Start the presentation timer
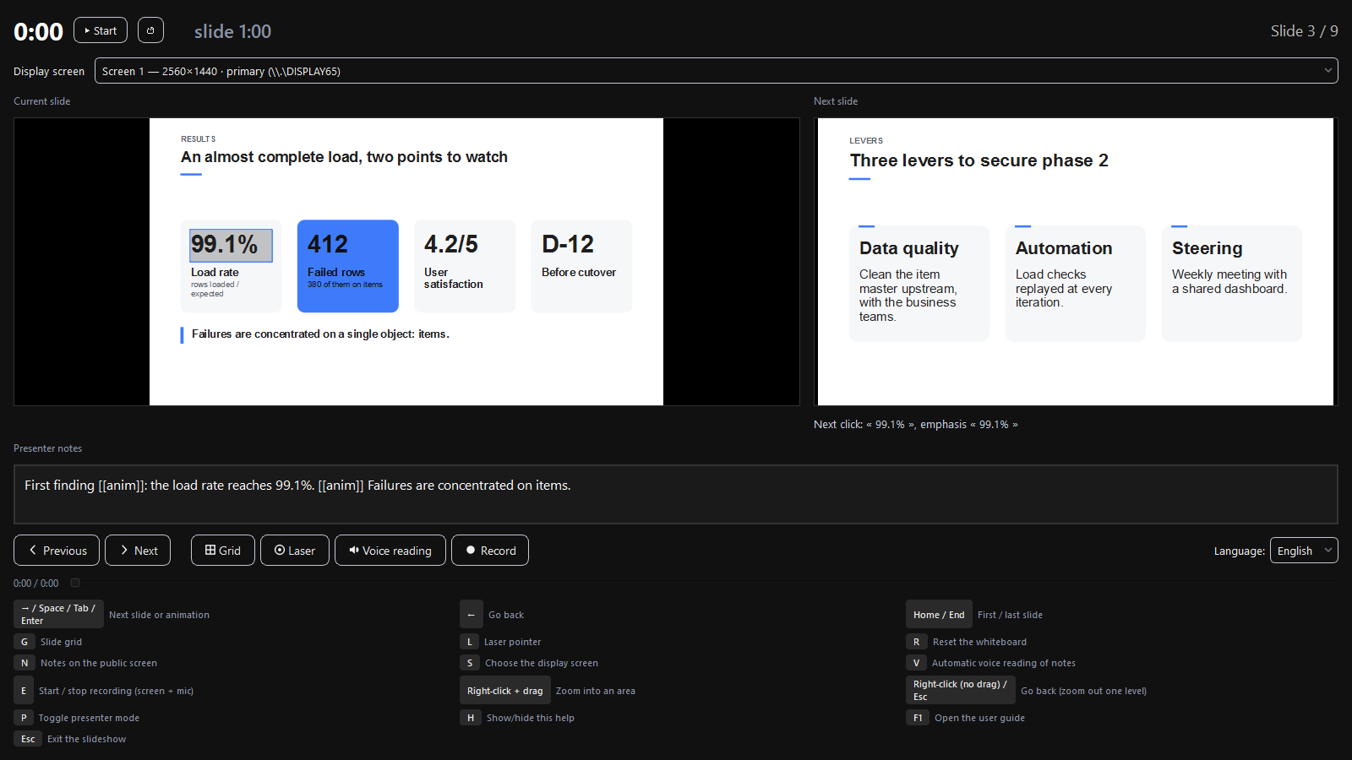1352x760 pixels. coord(101,30)
